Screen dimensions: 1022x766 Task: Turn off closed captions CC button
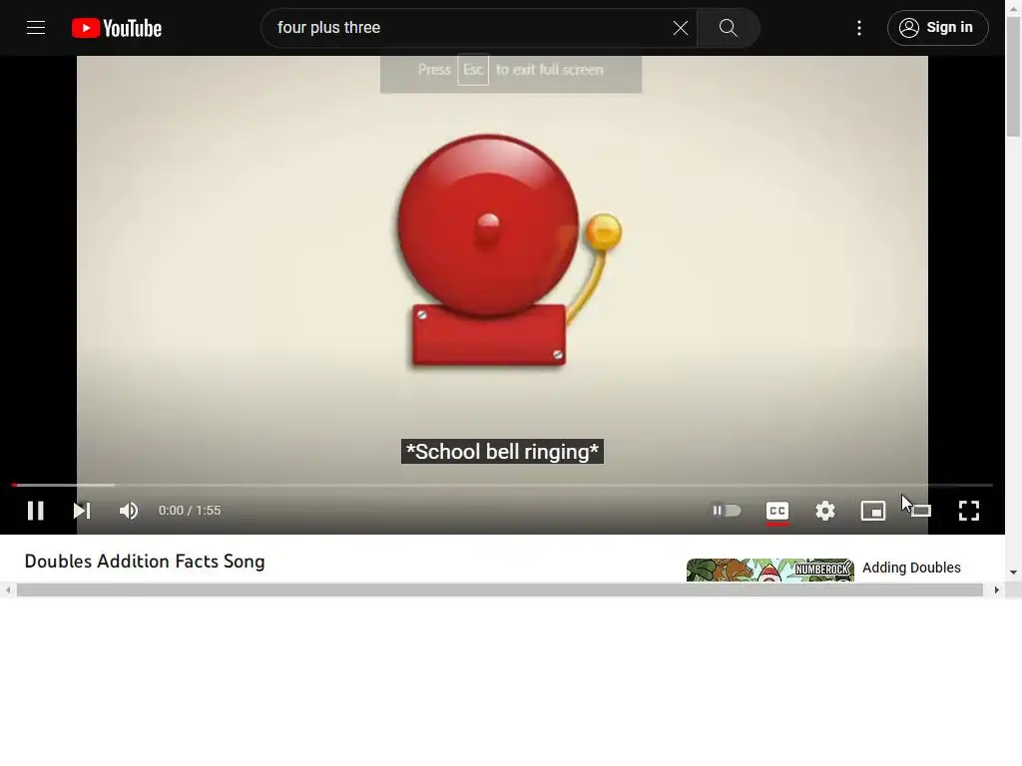coord(776,511)
